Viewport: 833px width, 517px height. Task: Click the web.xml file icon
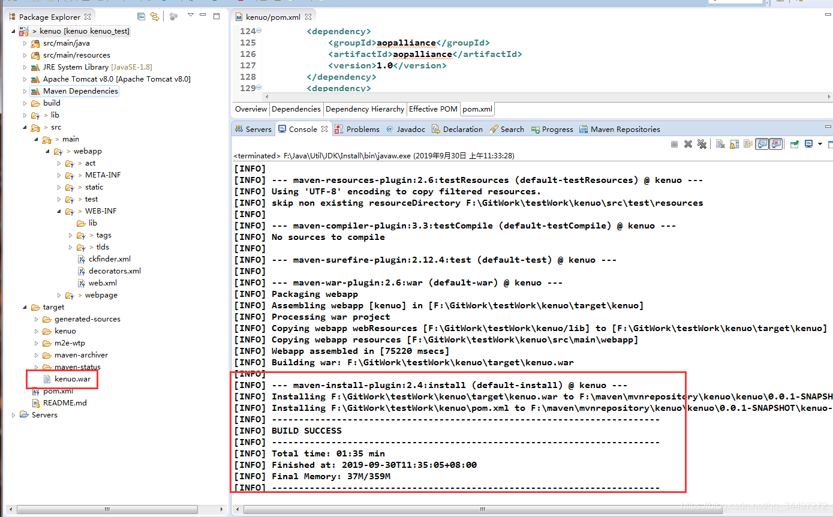pyautogui.click(x=82, y=283)
